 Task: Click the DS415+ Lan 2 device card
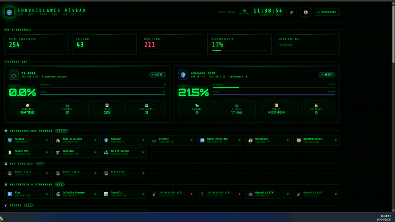tap(76, 173)
